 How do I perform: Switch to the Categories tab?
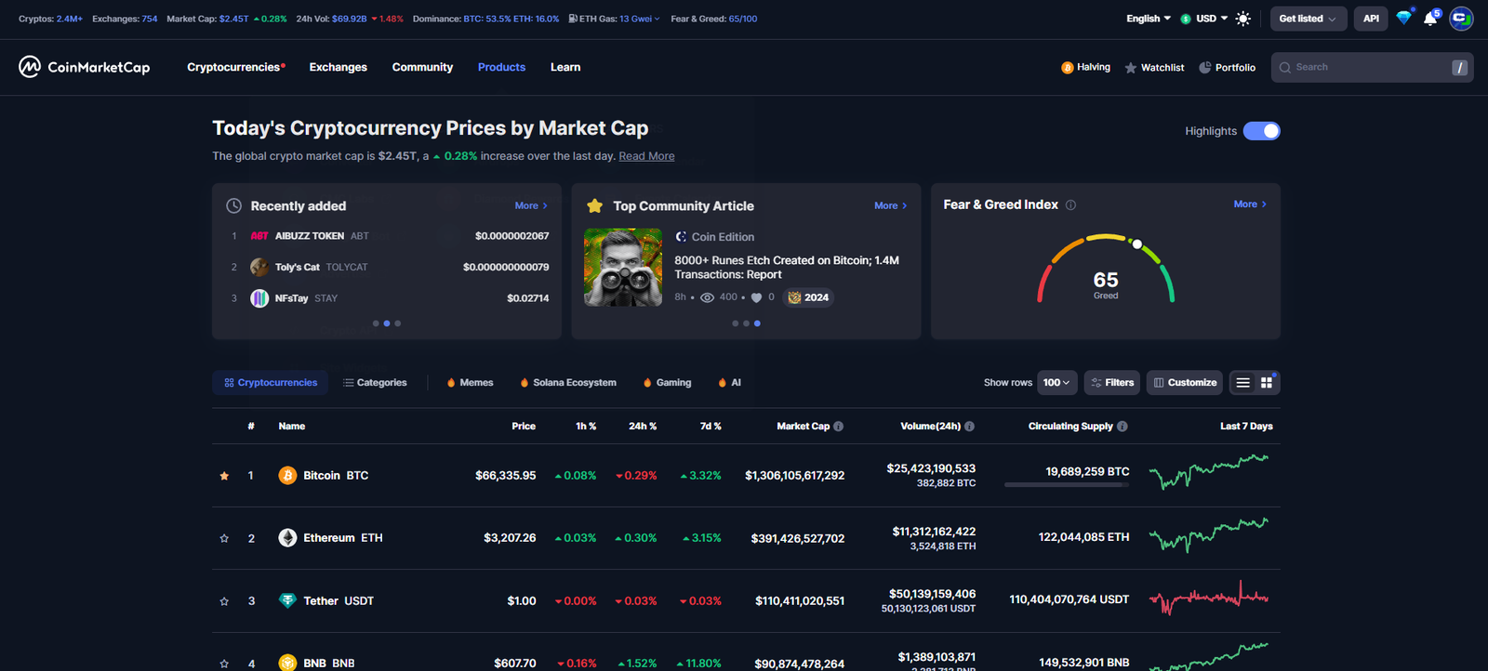[375, 383]
